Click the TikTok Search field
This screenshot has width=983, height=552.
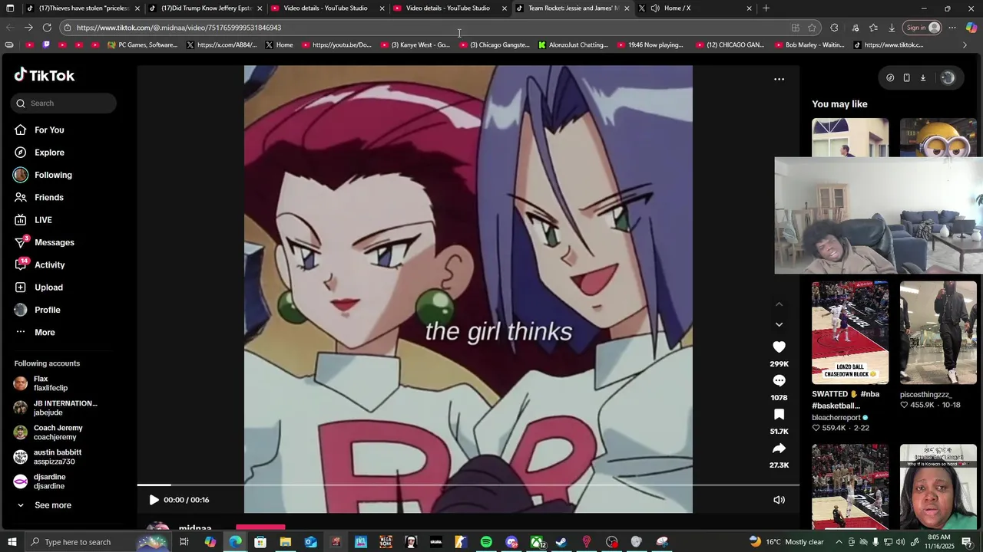coord(64,103)
